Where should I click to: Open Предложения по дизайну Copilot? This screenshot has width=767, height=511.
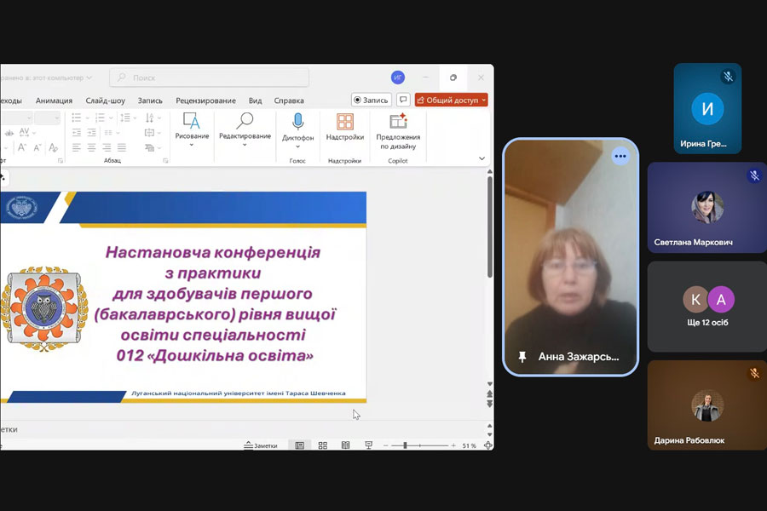(x=398, y=131)
